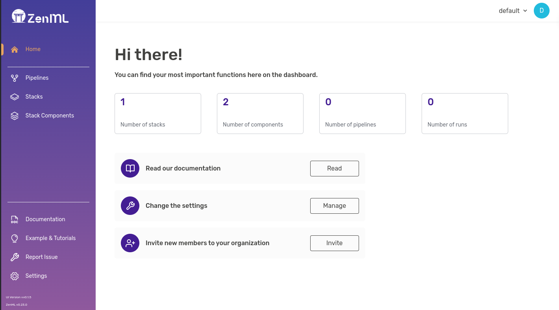Click the purple book documentation icon
Image resolution: width=559 pixels, height=310 pixels.
tap(130, 168)
